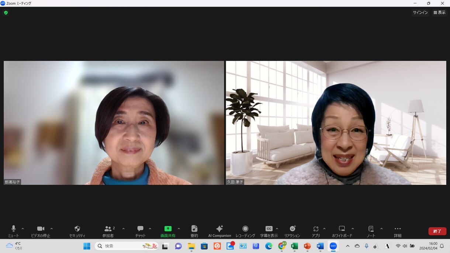Image resolution: width=450 pixels, height=253 pixels.
Task: Expand caption options arrow beside 字幕を表示
Action: (277, 229)
